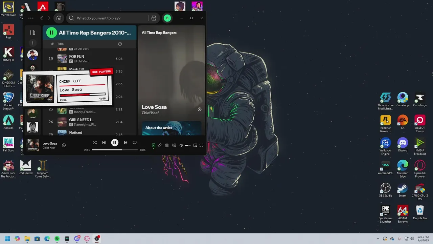Image resolution: width=433 pixels, height=244 pixels.
Task: Click the clock duration column header
Action: point(120,44)
